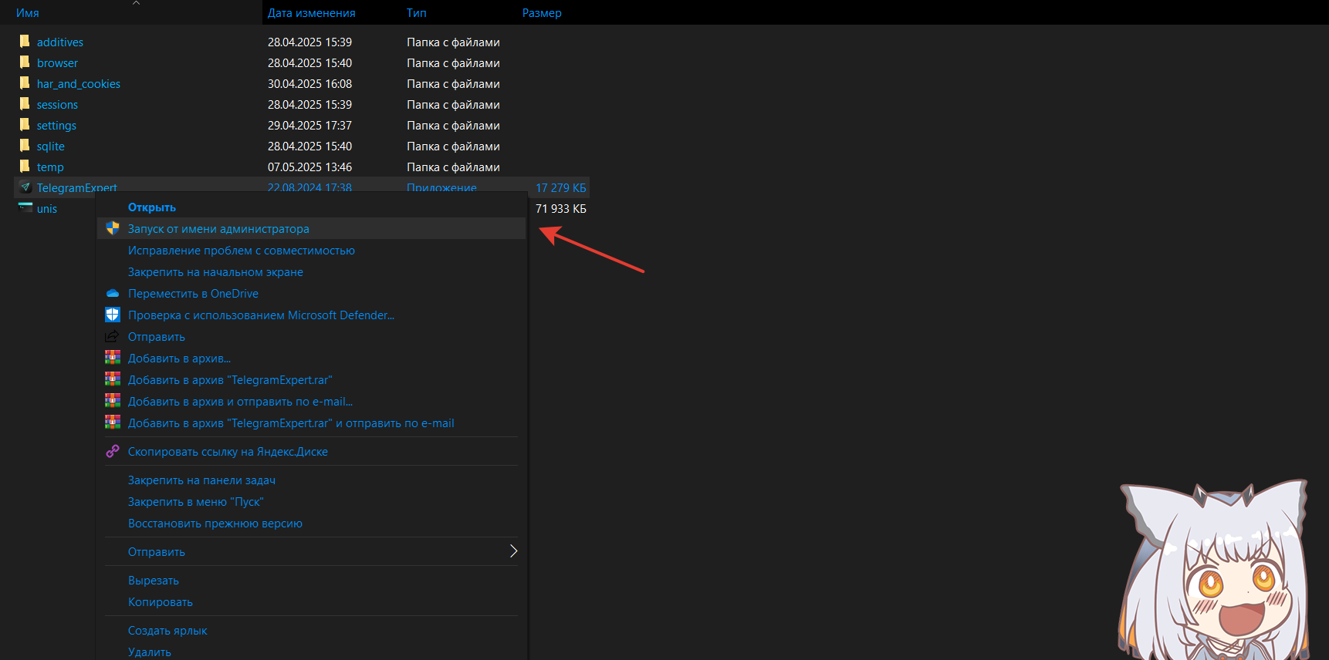This screenshot has width=1329, height=660.
Task: Click the OneDrive cloud icon
Action: (x=113, y=294)
